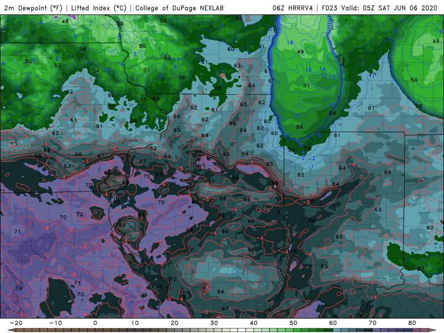Click the "72" dewpoint value on the map
This screenshot has width=444, height=333.
point(80,214)
